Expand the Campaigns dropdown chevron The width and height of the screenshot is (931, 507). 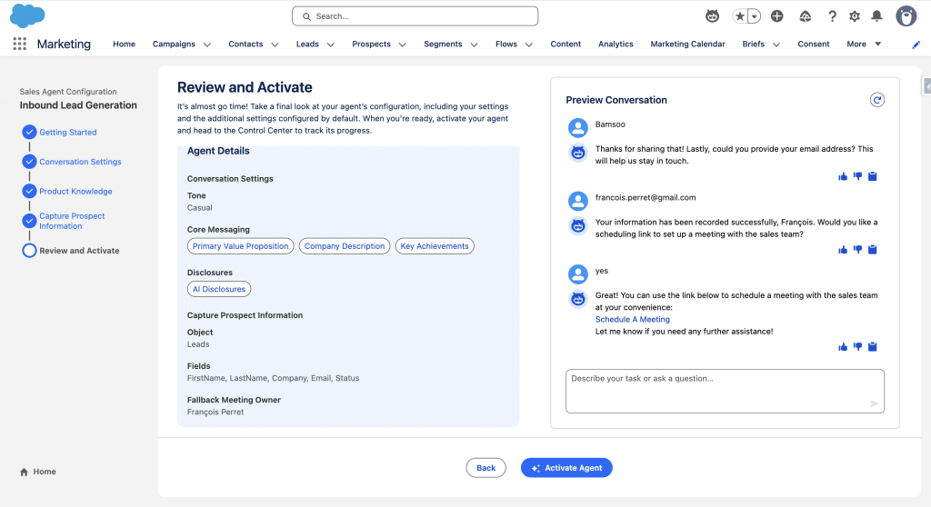pos(207,45)
